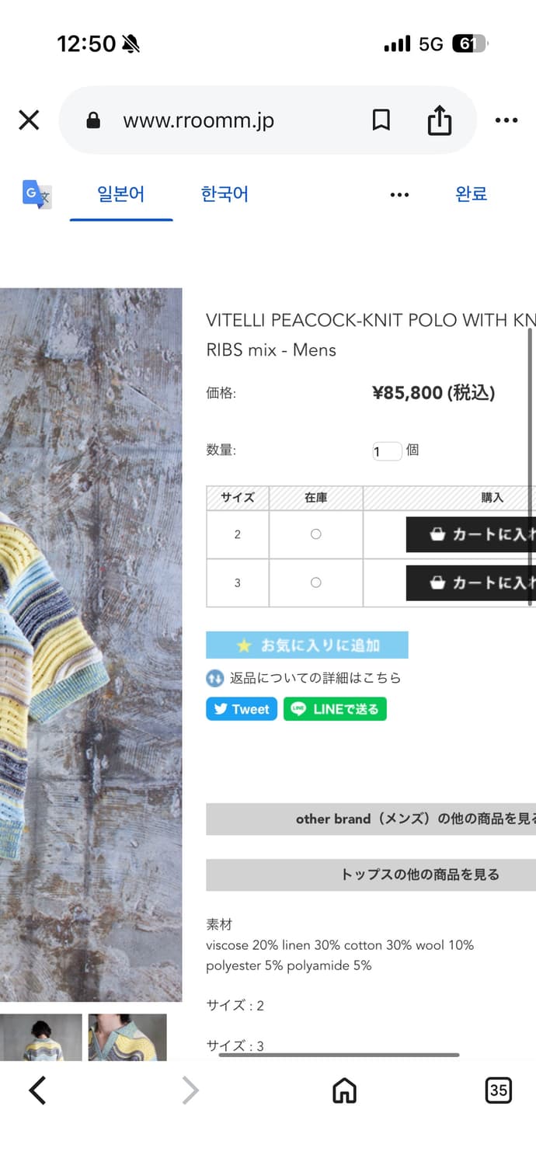Open tab switcher showing 35 tabs
Screen dimensions: 536x1165
[498, 1090]
